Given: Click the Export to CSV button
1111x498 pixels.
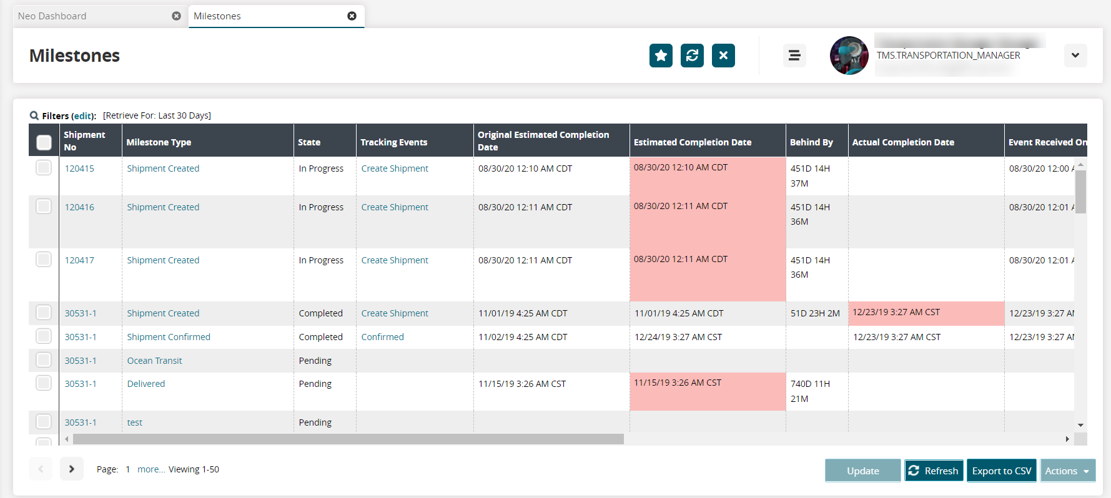Looking at the screenshot, I should click(x=1001, y=471).
